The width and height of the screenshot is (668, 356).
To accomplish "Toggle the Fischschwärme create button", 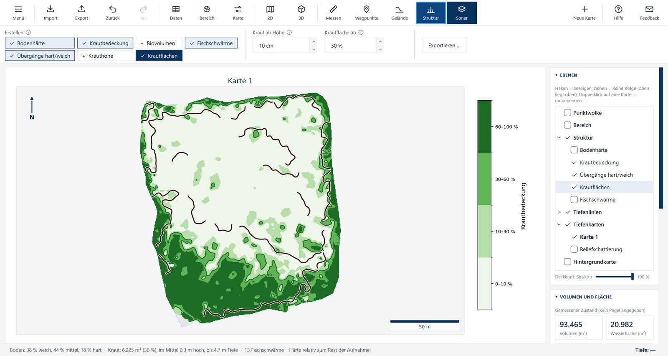I will pyautogui.click(x=211, y=43).
